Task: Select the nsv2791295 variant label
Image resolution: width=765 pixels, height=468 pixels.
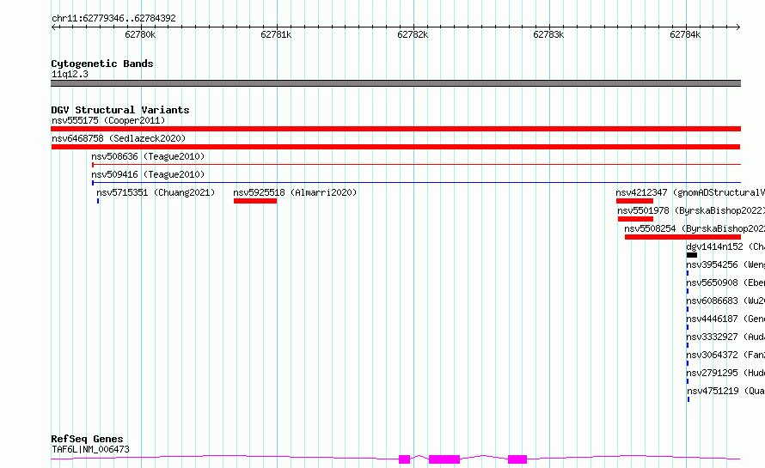Action: click(725, 373)
